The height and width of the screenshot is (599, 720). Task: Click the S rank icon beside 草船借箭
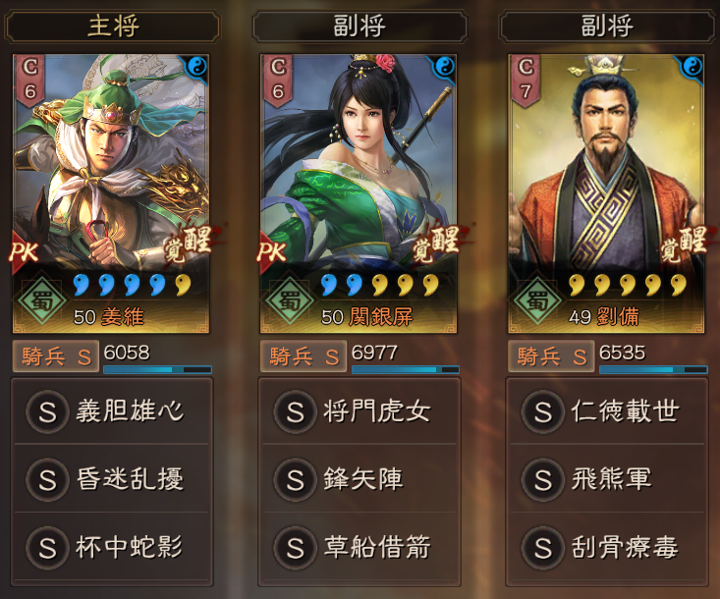click(295, 547)
